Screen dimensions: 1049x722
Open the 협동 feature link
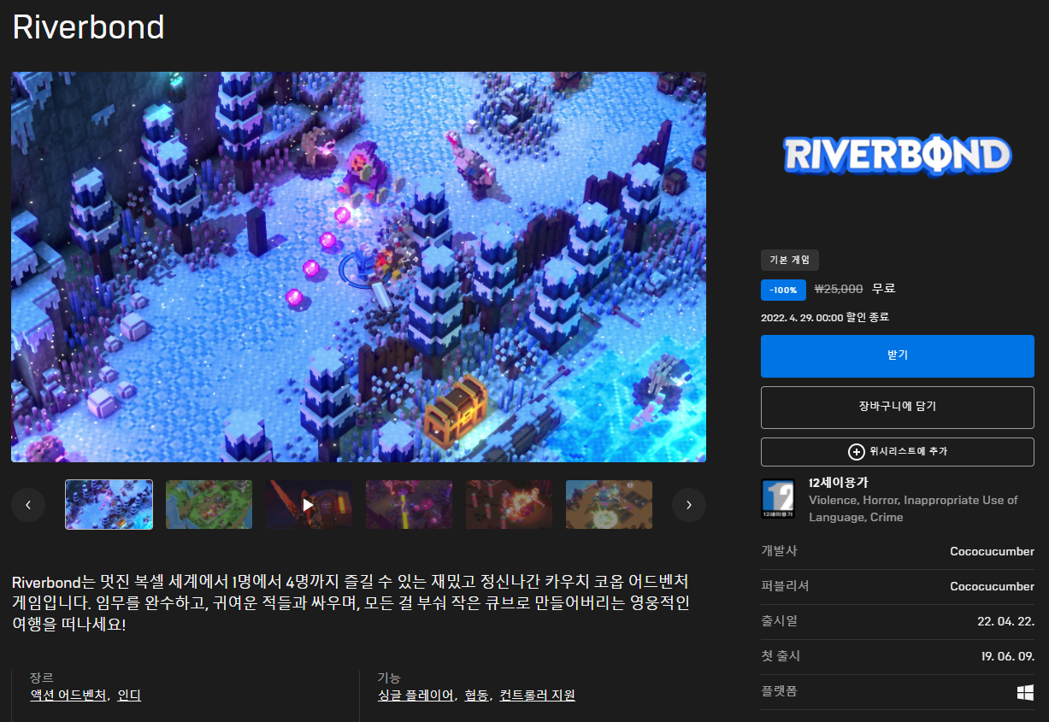477,696
